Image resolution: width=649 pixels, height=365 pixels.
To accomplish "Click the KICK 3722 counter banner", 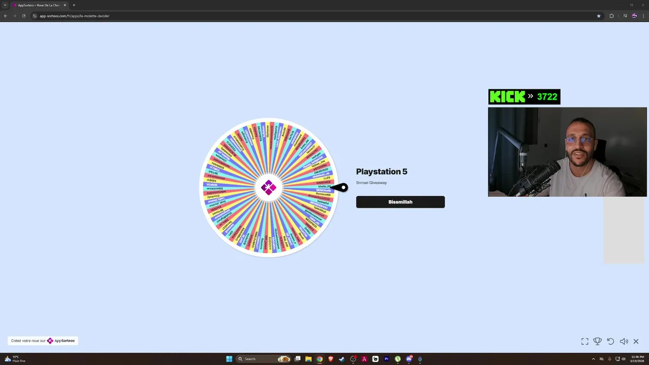I will 524,97.
